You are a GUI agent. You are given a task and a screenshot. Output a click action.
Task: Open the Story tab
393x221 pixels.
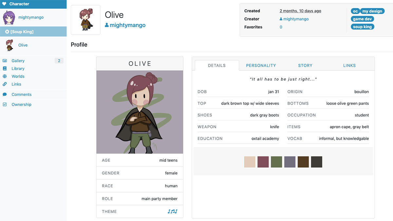click(305, 65)
